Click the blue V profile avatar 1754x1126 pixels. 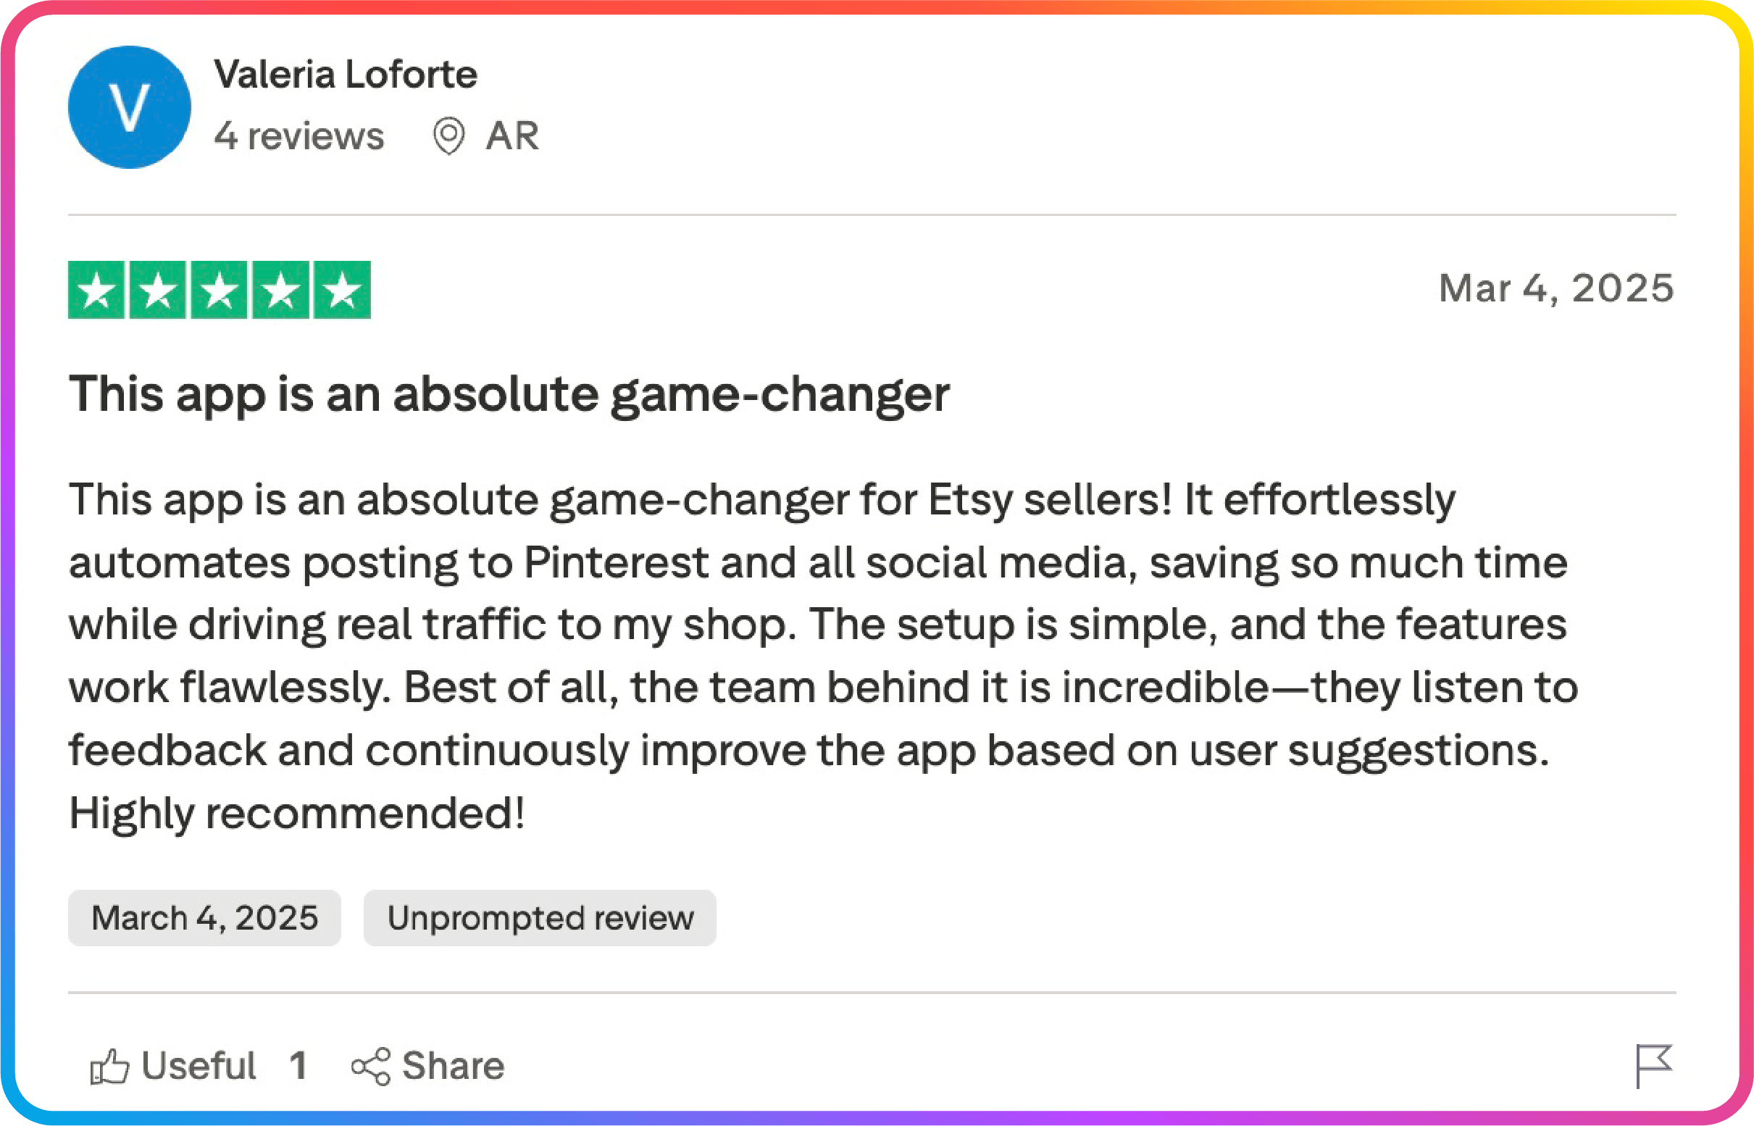pos(130,107)
